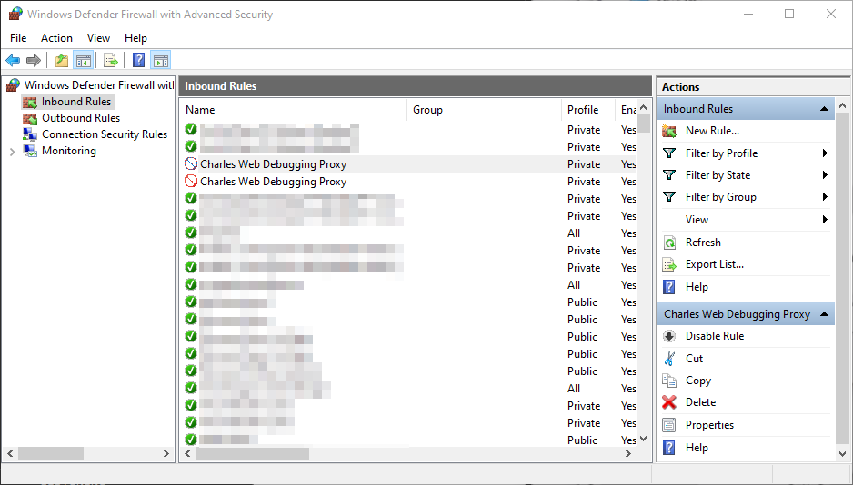Click the firewall icon beside Outbound Rules node
The image size is (853, 485).
[30, 118]
